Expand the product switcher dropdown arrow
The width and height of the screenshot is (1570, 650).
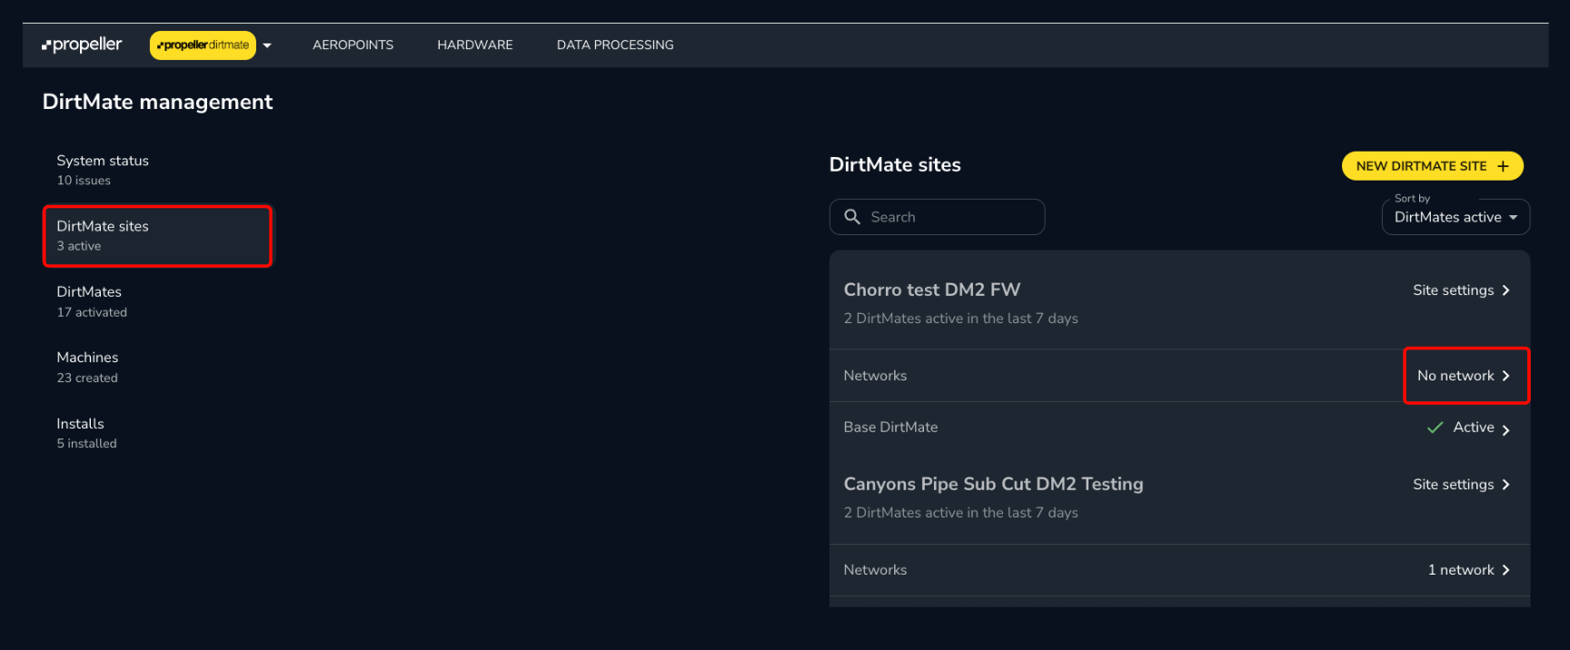point(267,45)
